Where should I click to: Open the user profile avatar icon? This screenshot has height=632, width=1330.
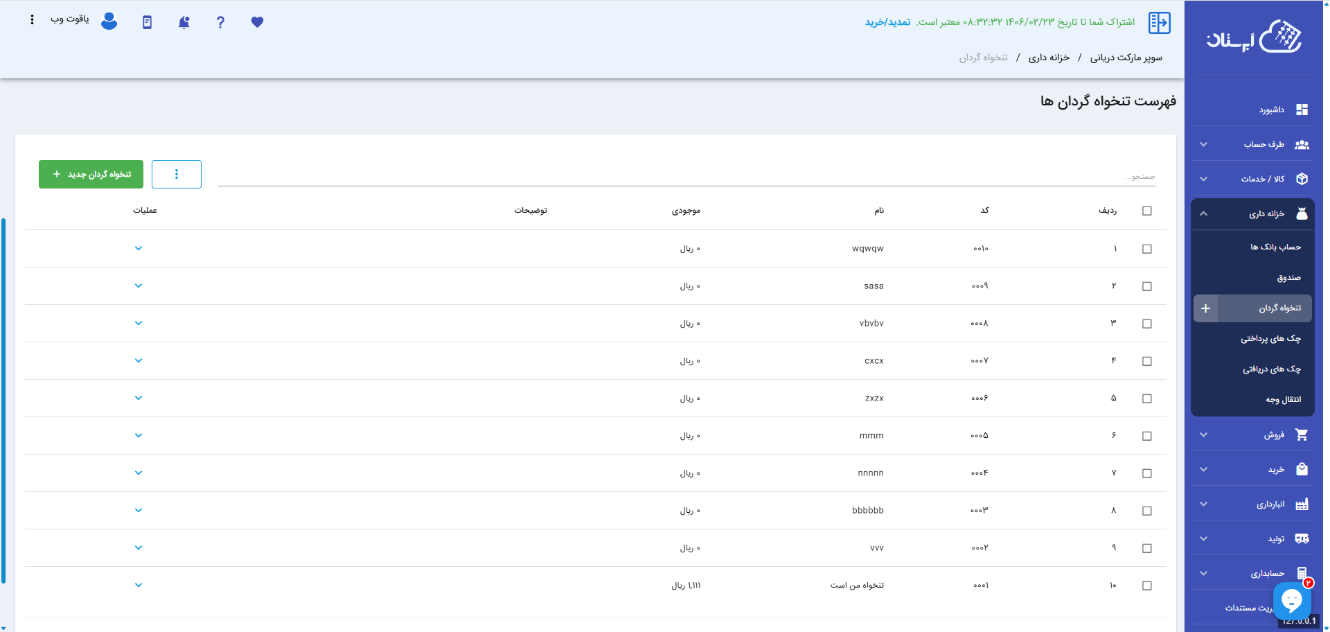coord(109,21)
